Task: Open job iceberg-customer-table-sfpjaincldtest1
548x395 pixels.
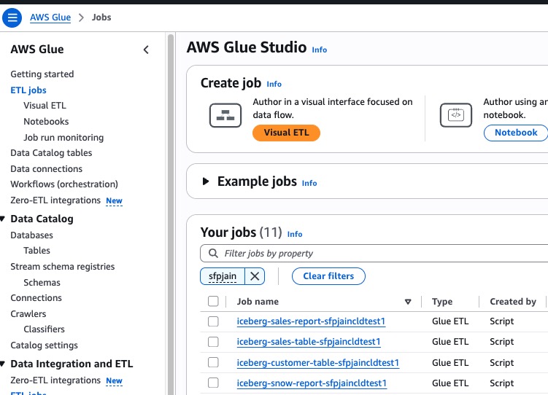Action: 318,363
